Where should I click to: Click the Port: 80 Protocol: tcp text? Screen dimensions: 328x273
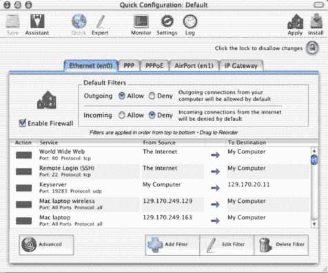pyautogui.click(x=65, y=158)
